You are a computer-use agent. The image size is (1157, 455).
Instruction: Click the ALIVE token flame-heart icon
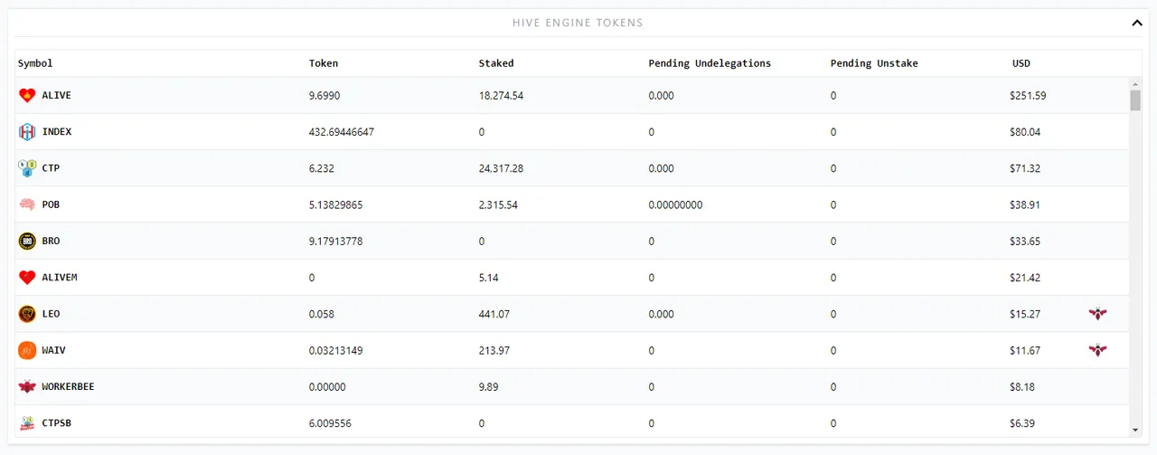[x=27, y=95]
